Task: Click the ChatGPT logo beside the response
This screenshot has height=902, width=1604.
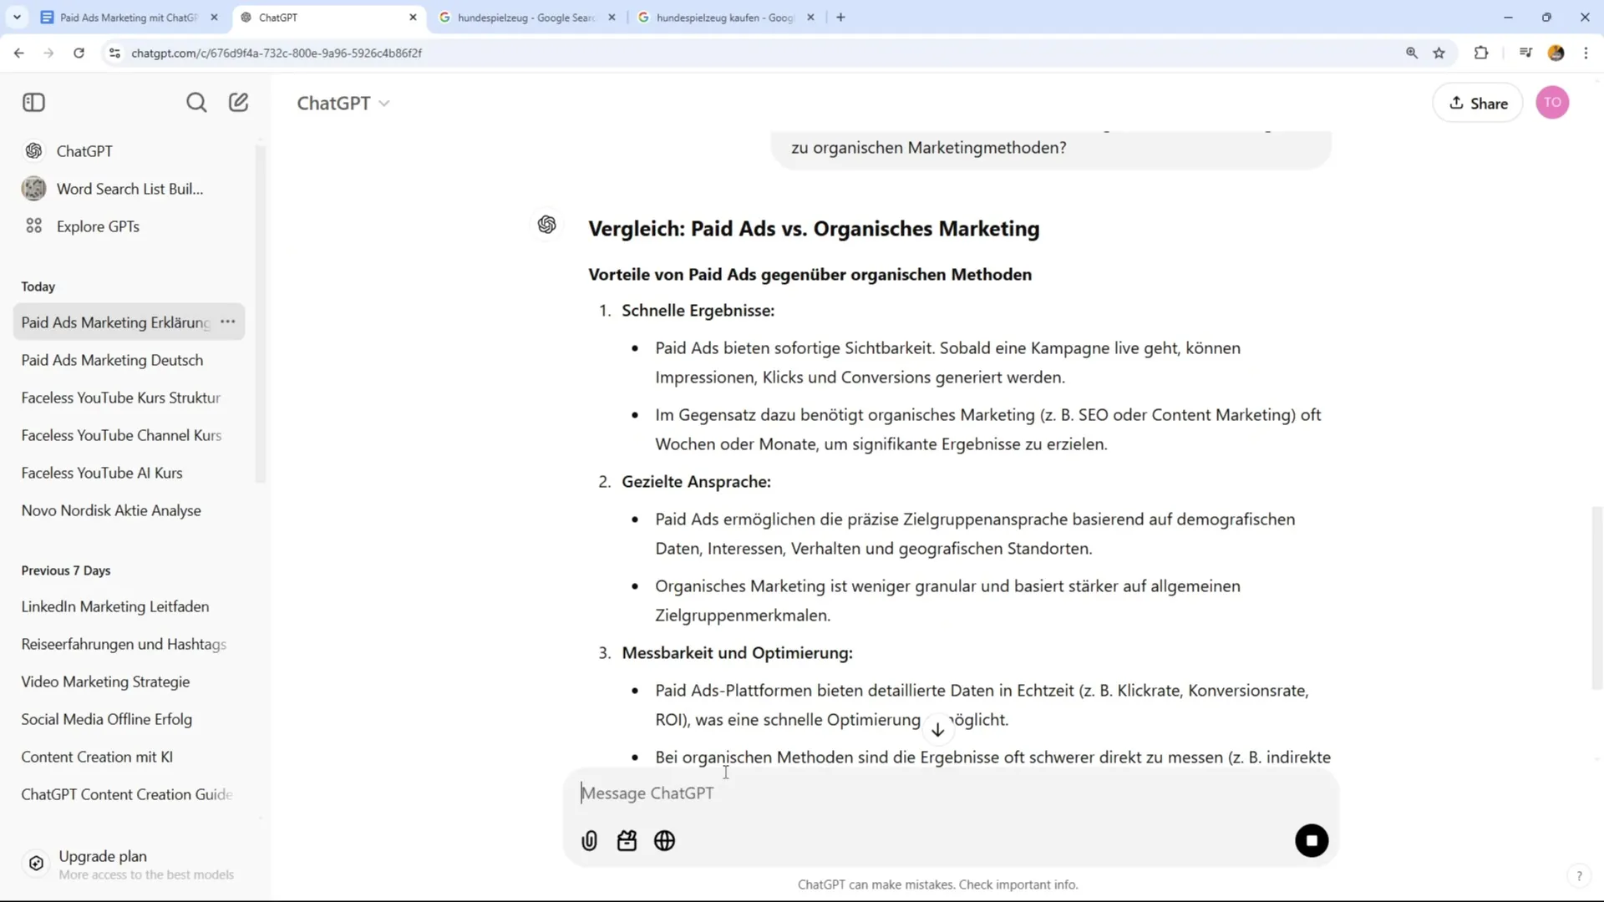Action: pos(547,225)
